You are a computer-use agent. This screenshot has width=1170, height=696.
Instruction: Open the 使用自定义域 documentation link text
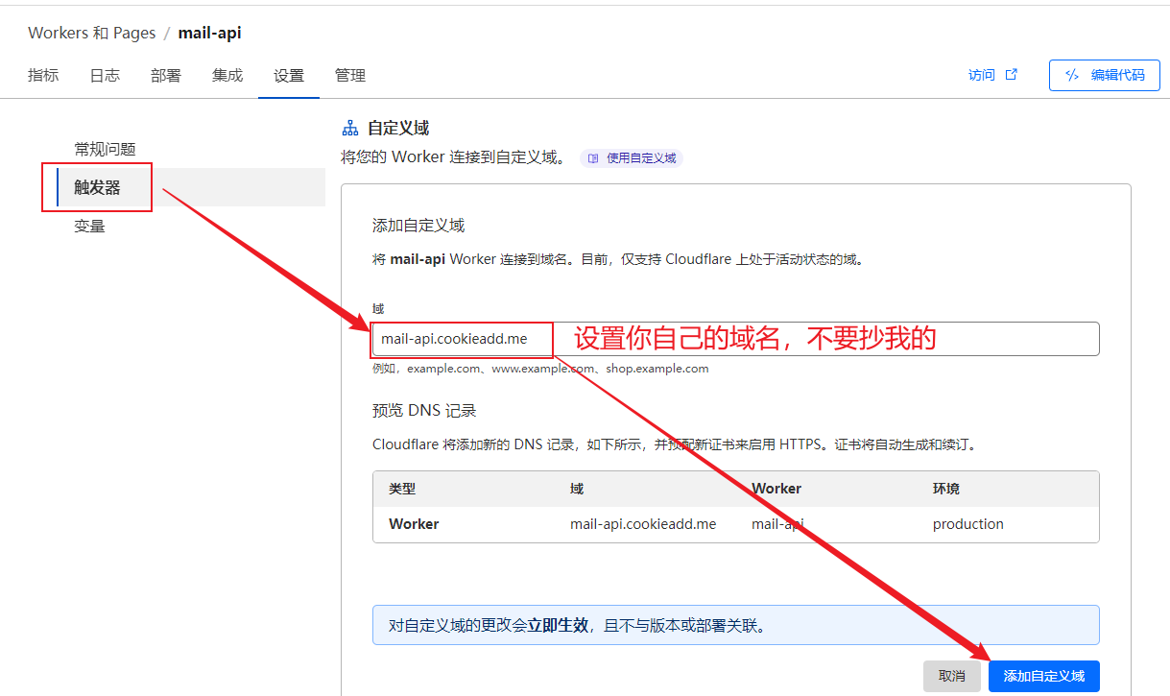pyautogui.click(x=641, y=158)
